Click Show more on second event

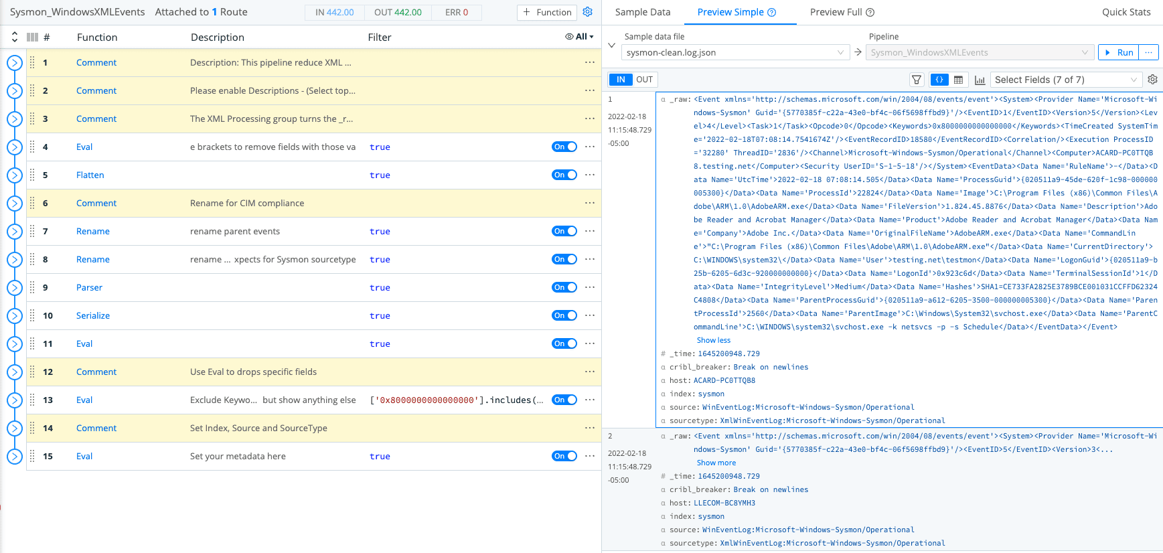[716, 463]
